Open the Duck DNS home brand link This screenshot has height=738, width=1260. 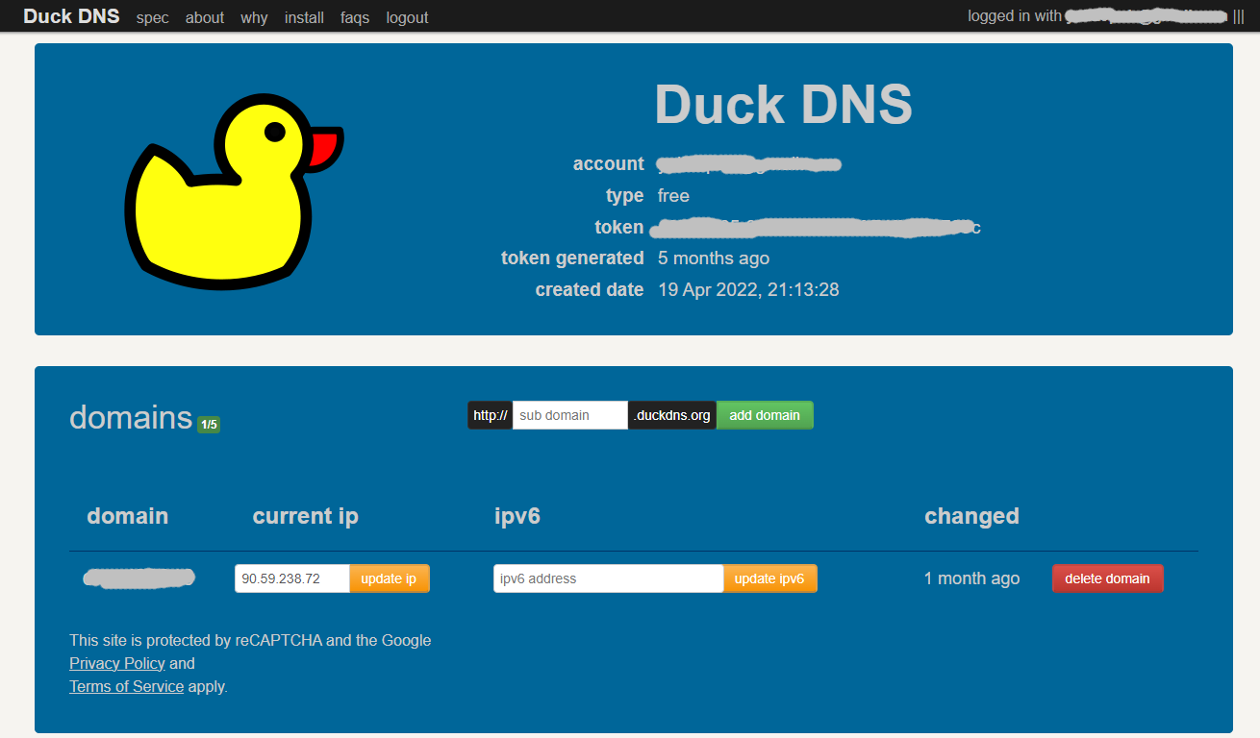(71, 16)
